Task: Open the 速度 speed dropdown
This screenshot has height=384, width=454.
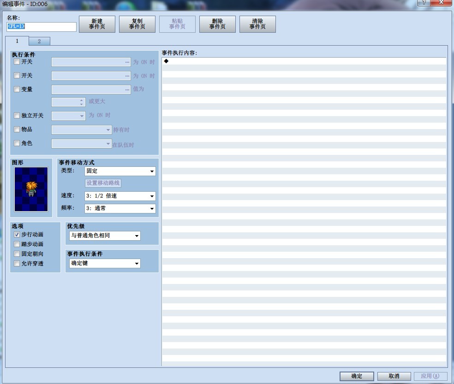Action: click(x=120, y=196)
